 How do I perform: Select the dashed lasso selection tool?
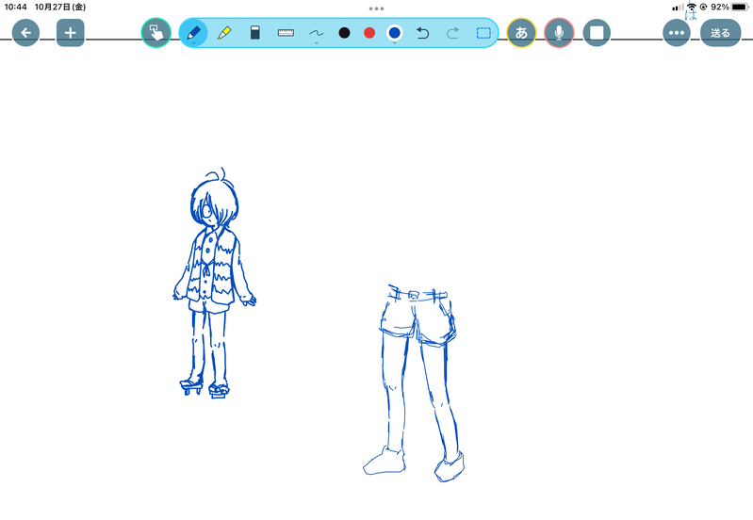(x=483, y=33)
